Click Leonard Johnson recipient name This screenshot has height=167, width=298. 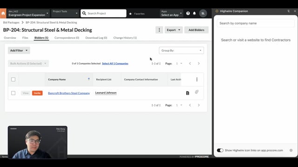click(x=106, y=93)
